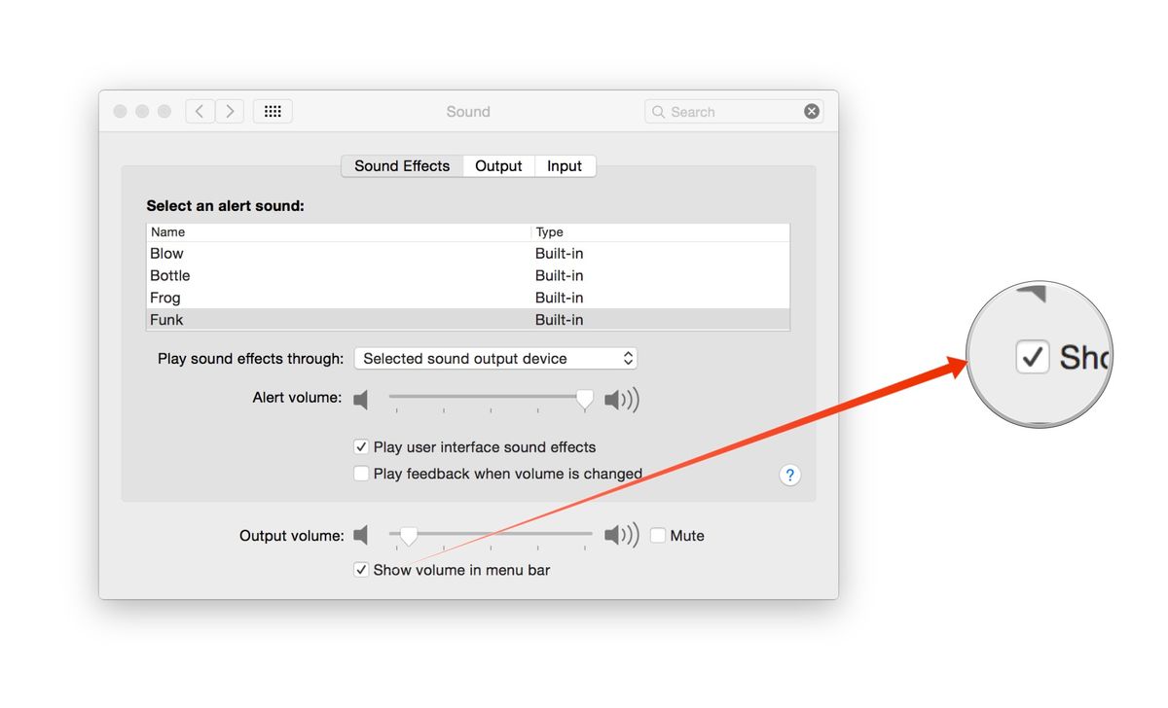Viewport: 1168px width, 708px height.
Task: Click the loud speaker icon right of Alert volume
Action: (621, 399)
